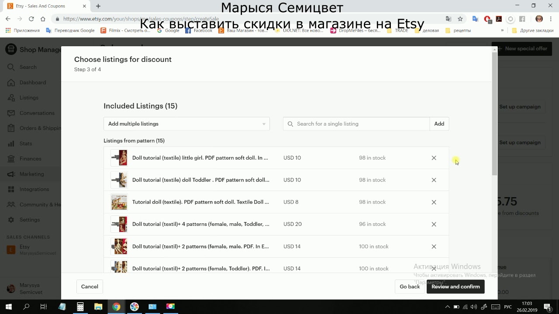Click the browser Home button
The width and height of the screenshot is (559, 314).
click(x=43, y=19)
